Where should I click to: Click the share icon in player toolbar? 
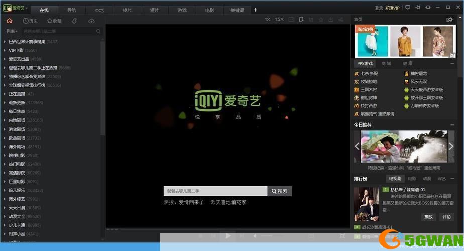click(341, 19)
